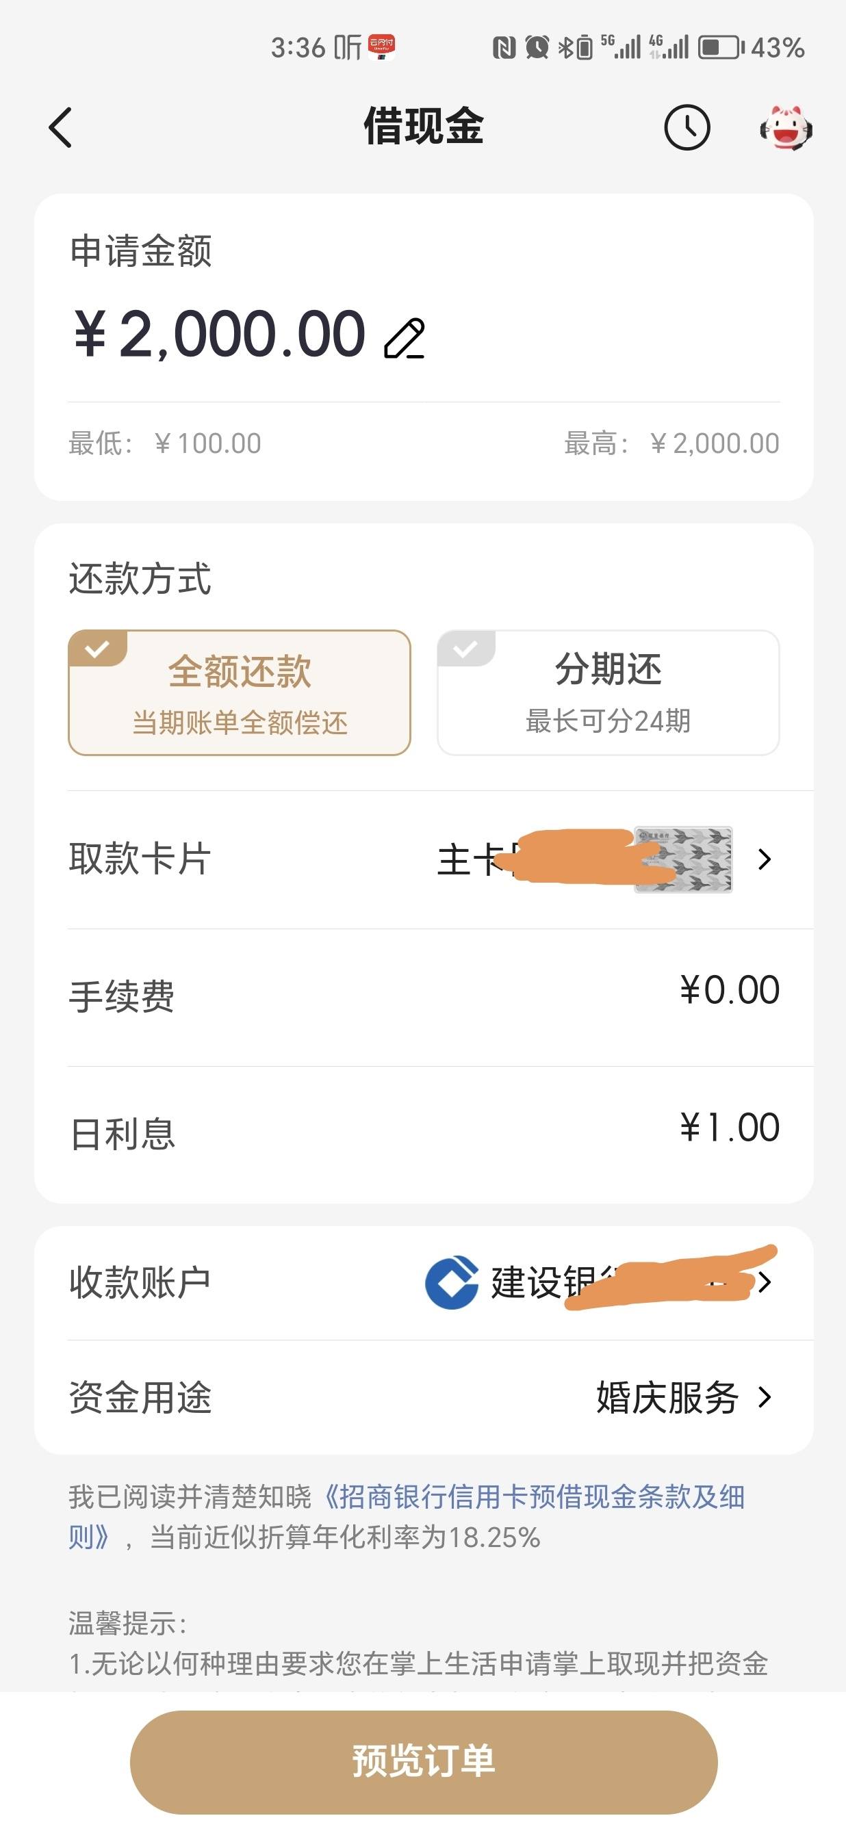The width and height of the screenshot is (846, 1831).
Task: Tap the 日利息 daily interest row
Action: 424,1134
